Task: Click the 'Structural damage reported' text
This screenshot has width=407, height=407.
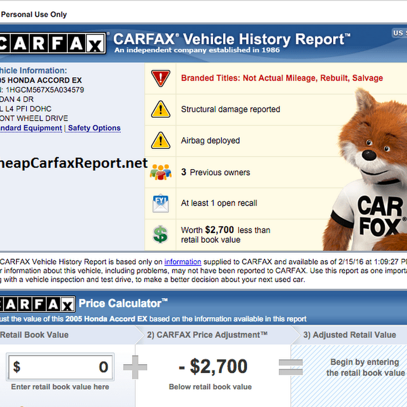Action: [231, 109]
